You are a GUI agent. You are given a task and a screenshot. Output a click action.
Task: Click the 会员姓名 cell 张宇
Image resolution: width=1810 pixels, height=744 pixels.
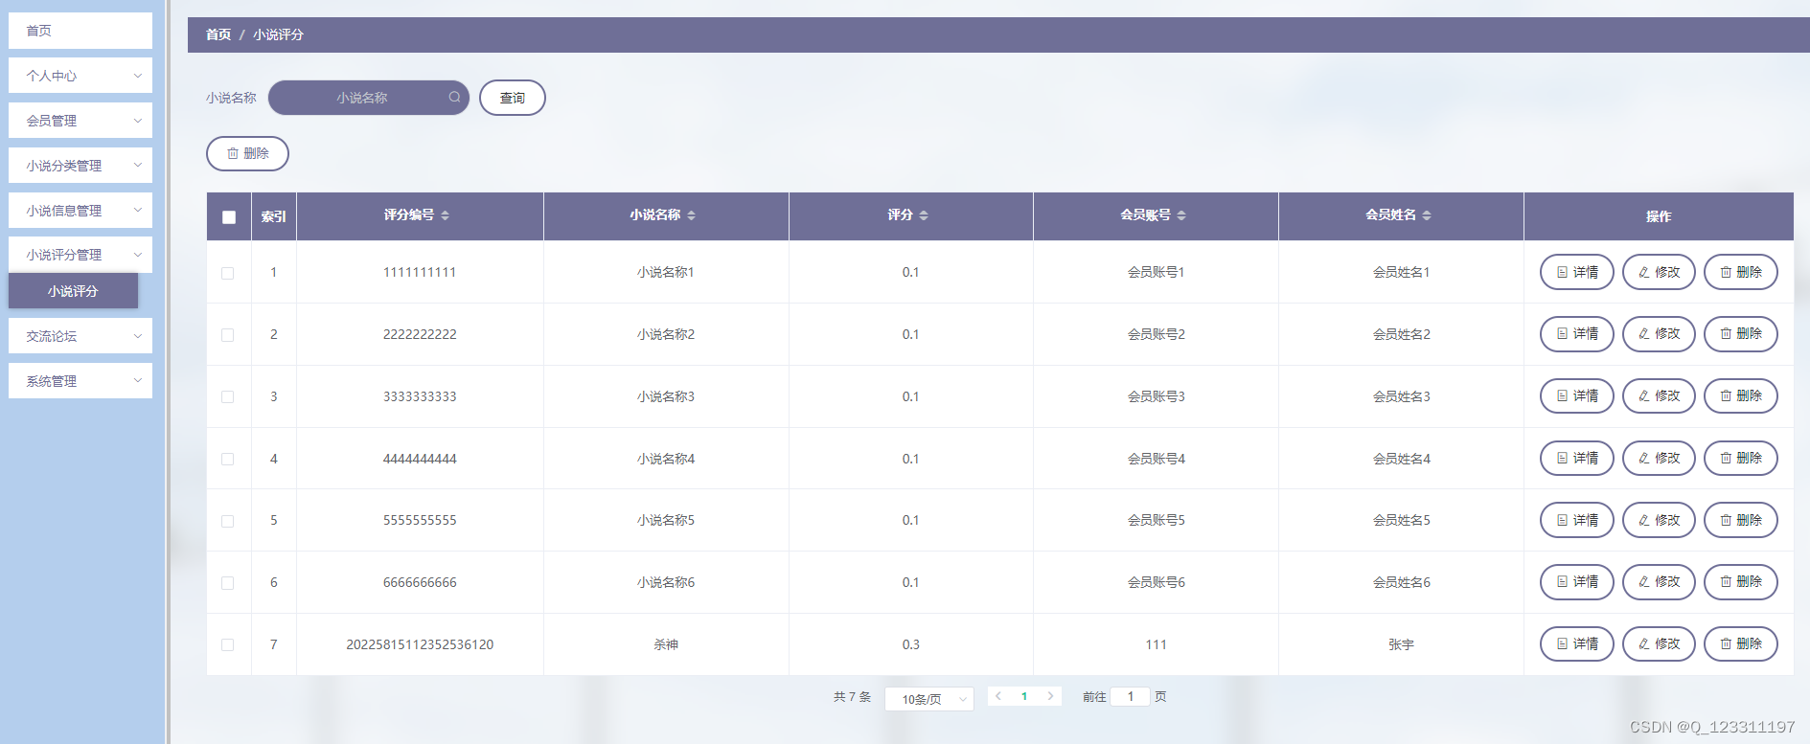click(1401, 644)
